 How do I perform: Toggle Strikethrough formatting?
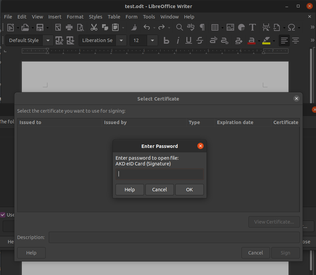(x=200, y=41)
